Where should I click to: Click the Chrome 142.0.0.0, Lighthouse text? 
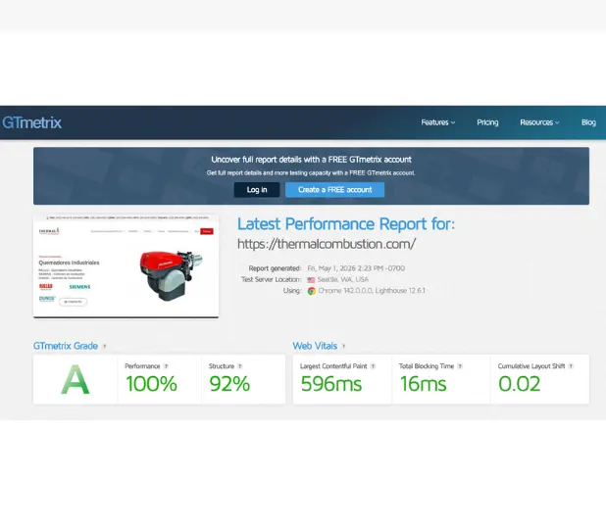[372, 290]
